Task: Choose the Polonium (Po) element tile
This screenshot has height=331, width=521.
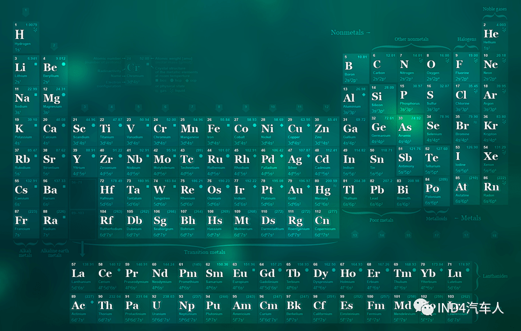Action: coord(437,192)
